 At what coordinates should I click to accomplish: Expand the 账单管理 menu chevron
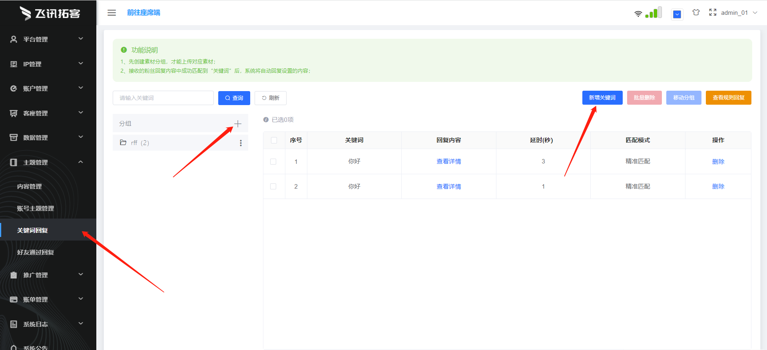pos(81,299)
